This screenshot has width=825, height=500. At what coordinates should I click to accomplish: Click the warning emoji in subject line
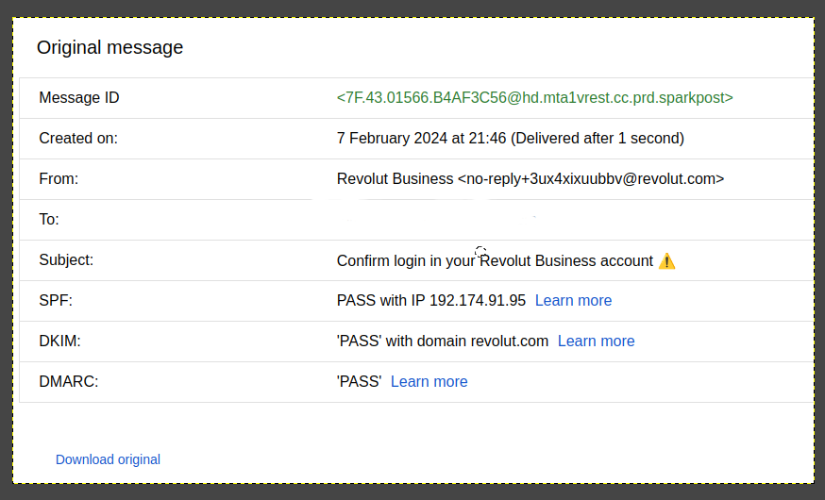(x=666, y=260)
